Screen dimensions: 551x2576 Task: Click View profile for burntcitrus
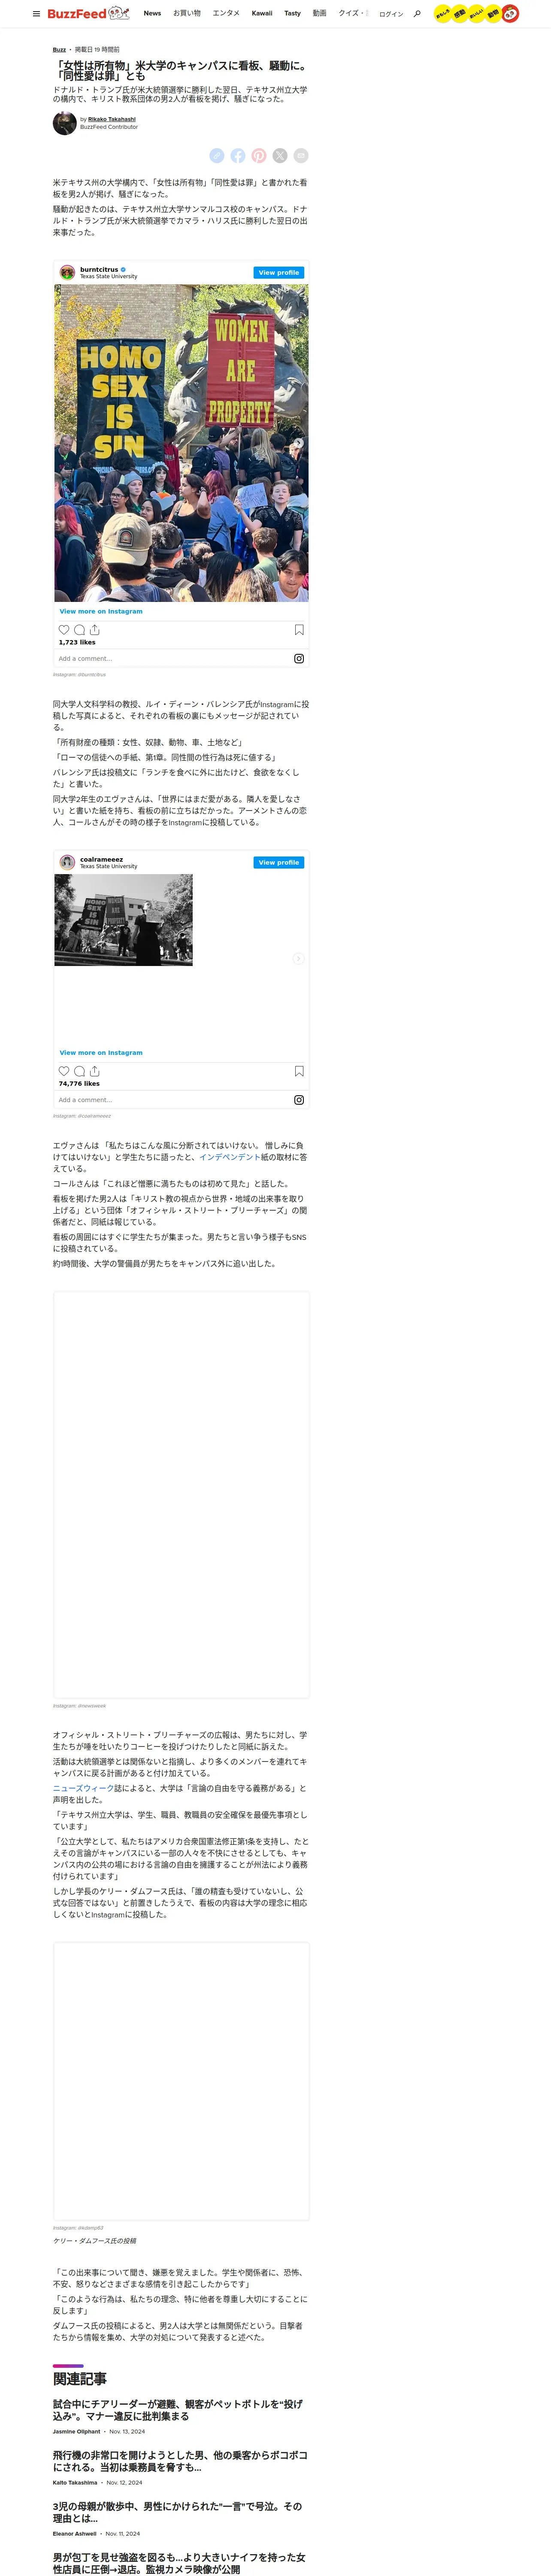coord(279,272)
